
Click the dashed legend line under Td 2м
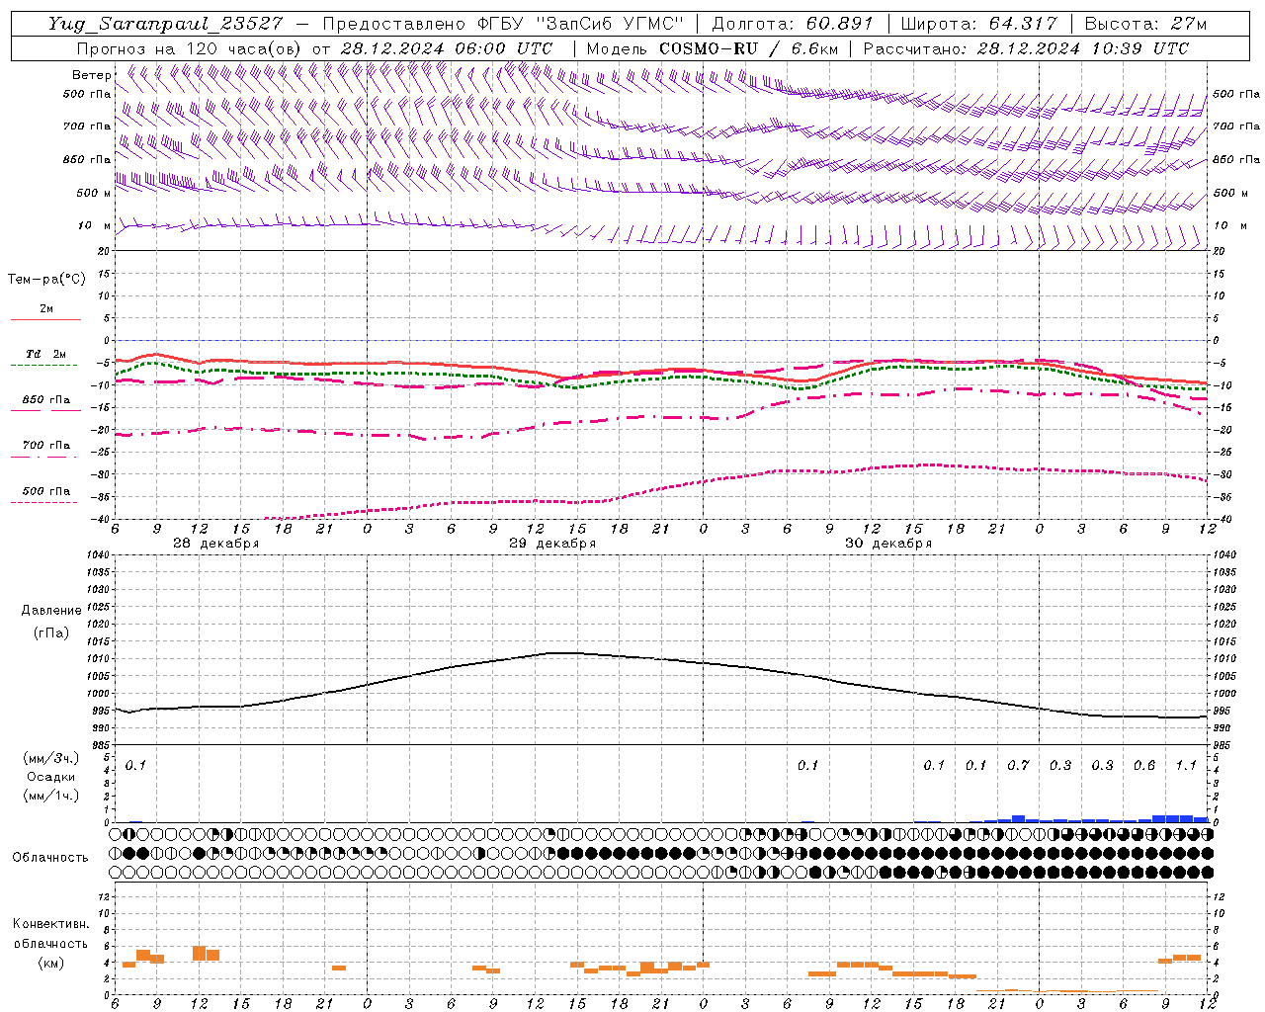pyautogui.click(x=44, y=366)
